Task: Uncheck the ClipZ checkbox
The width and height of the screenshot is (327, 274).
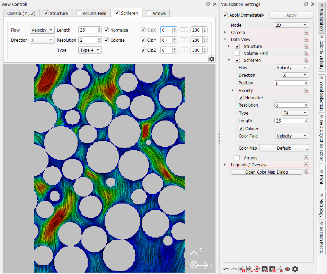Action: pos(143,50)
